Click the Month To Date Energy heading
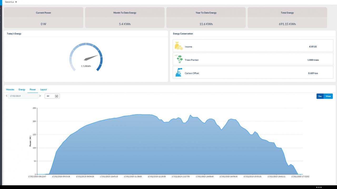Screen dimensions: 337x189 click(125, 13)
